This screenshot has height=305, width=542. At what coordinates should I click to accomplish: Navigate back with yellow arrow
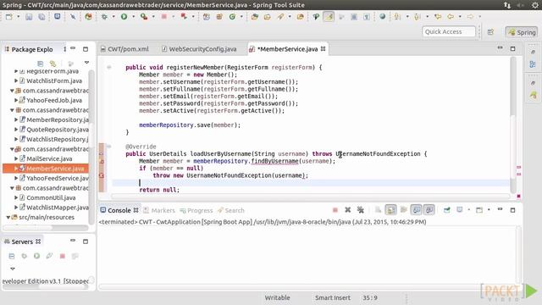click(x=451, y=16)
